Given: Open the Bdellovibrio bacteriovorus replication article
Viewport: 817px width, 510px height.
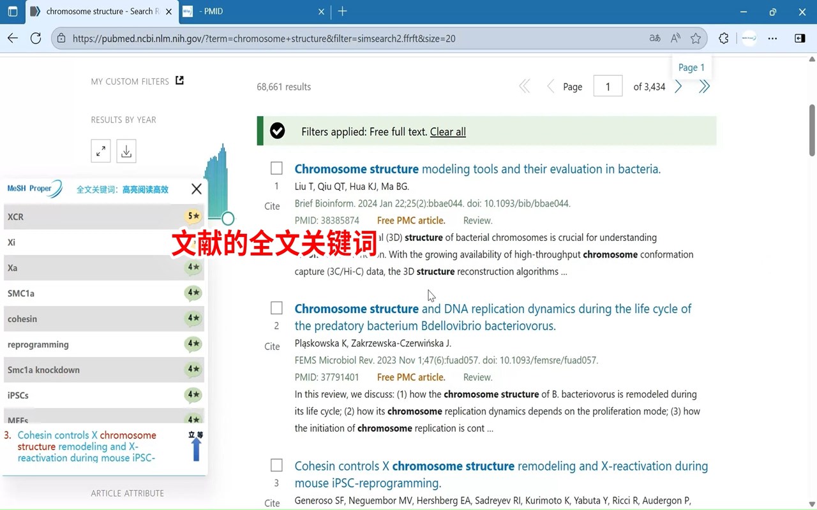Looking at the screenshot, I should [x=493, y=317].
